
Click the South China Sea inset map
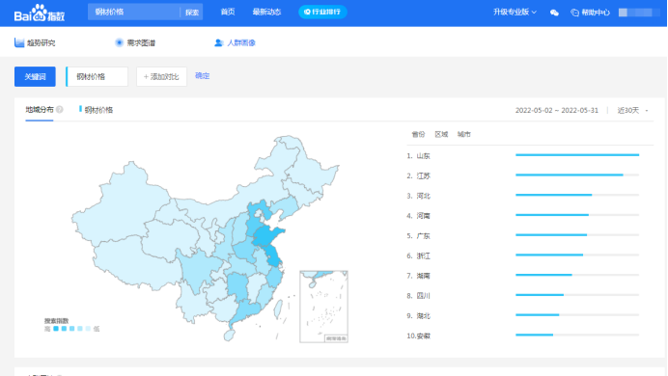(x=323, y=307)
